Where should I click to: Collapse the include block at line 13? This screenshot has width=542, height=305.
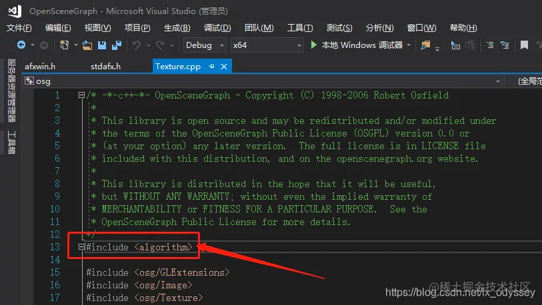coord(81,246)
